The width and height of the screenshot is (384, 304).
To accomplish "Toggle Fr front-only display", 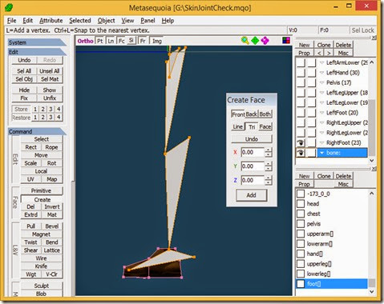I will [143, 41].
